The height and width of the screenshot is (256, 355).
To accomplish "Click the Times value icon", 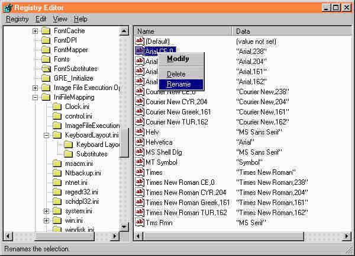I will 140,172.
